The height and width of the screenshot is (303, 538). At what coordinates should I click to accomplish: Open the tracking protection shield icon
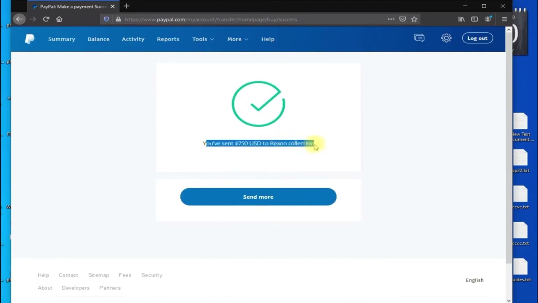(106, 19)
